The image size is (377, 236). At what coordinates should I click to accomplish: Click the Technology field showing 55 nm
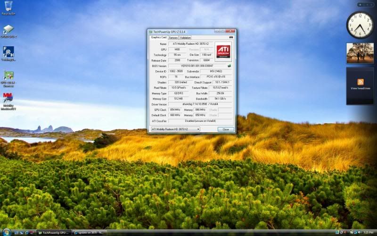coord(177,55)
